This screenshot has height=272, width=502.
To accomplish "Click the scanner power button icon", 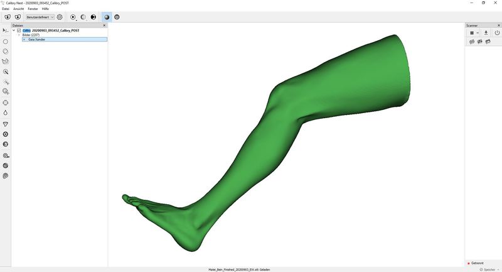I will (496, 33).
